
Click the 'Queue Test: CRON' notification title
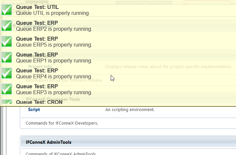[39, 102]
